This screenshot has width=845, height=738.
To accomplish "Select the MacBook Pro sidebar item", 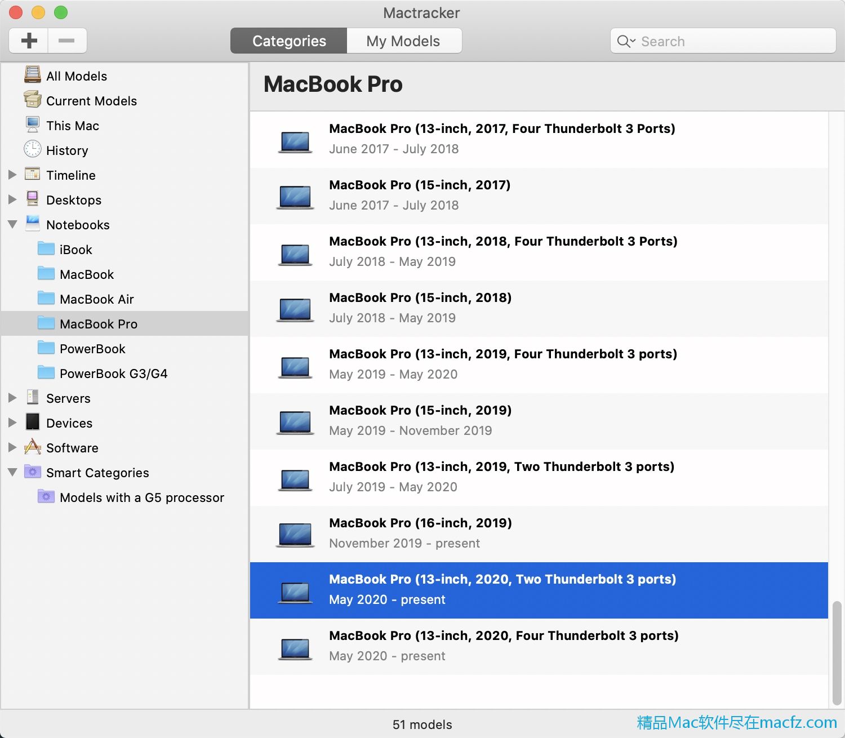I will click(124, 323).
